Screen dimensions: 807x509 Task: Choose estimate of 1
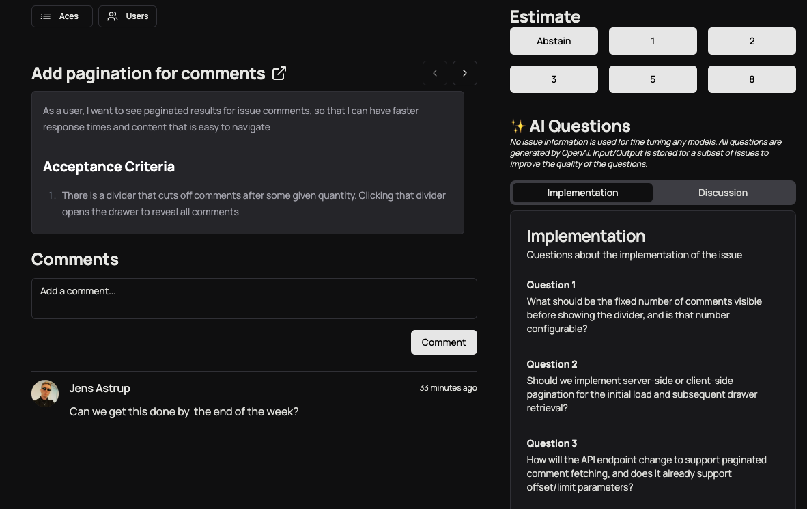point(653,41)
